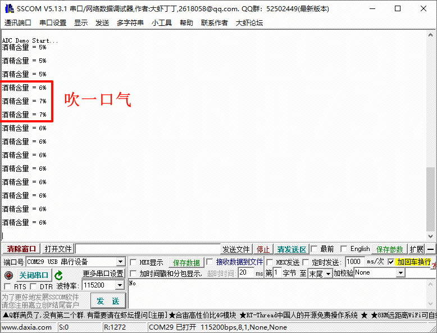Open the 显示 menu

(81, 22)
